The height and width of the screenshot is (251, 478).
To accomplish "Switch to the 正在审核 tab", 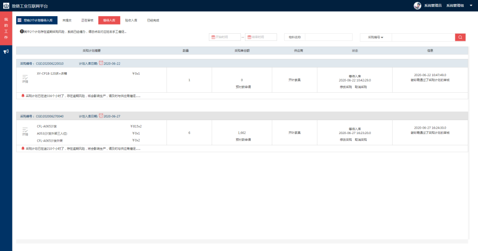I will (87, 20).
